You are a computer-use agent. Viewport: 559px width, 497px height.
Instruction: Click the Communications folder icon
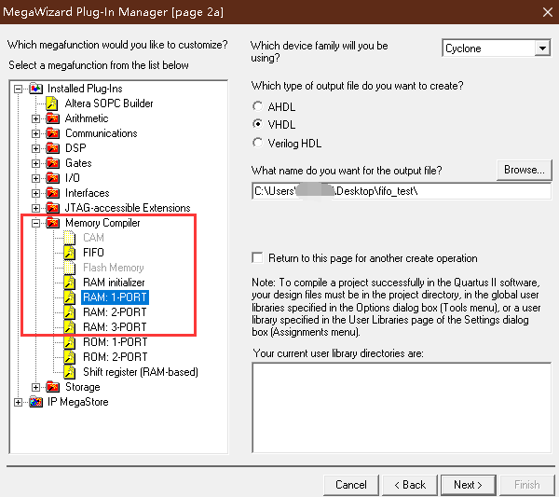click(x=53, y=133)
